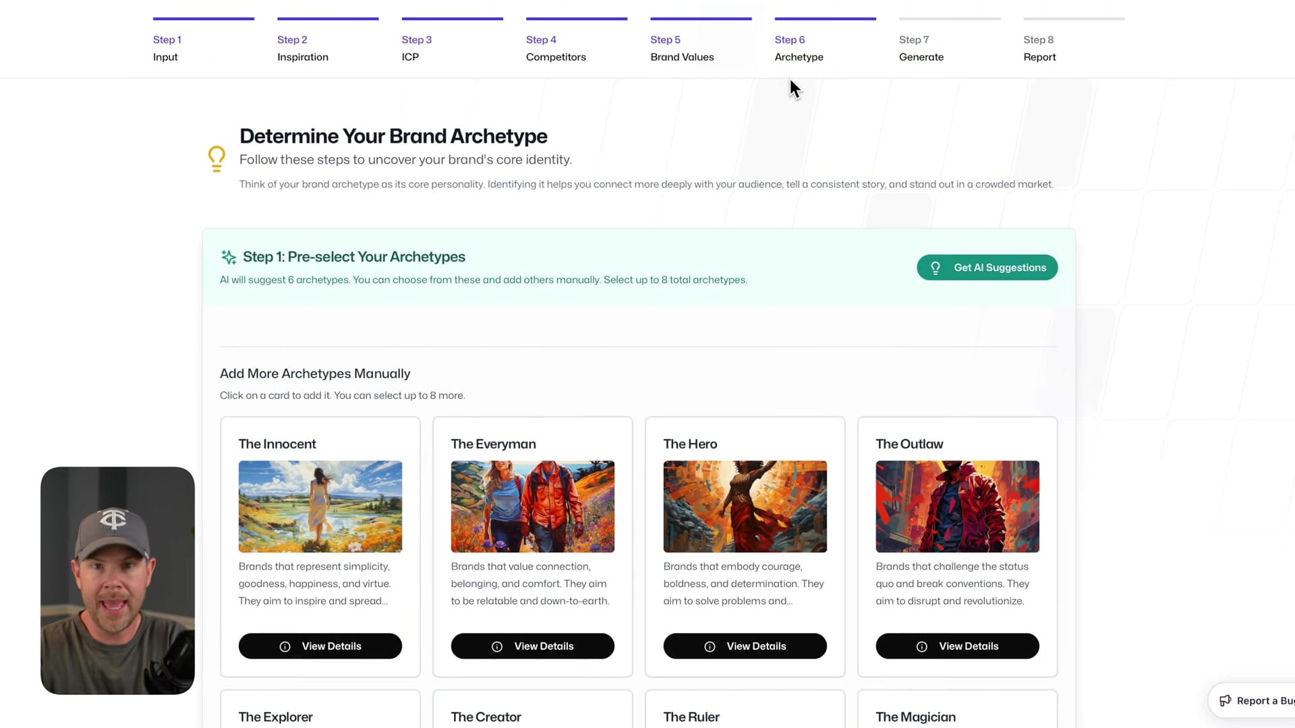Click the yellow lightbulb icon beside heading
The image size is (1295, 728).
click(217, 159)
